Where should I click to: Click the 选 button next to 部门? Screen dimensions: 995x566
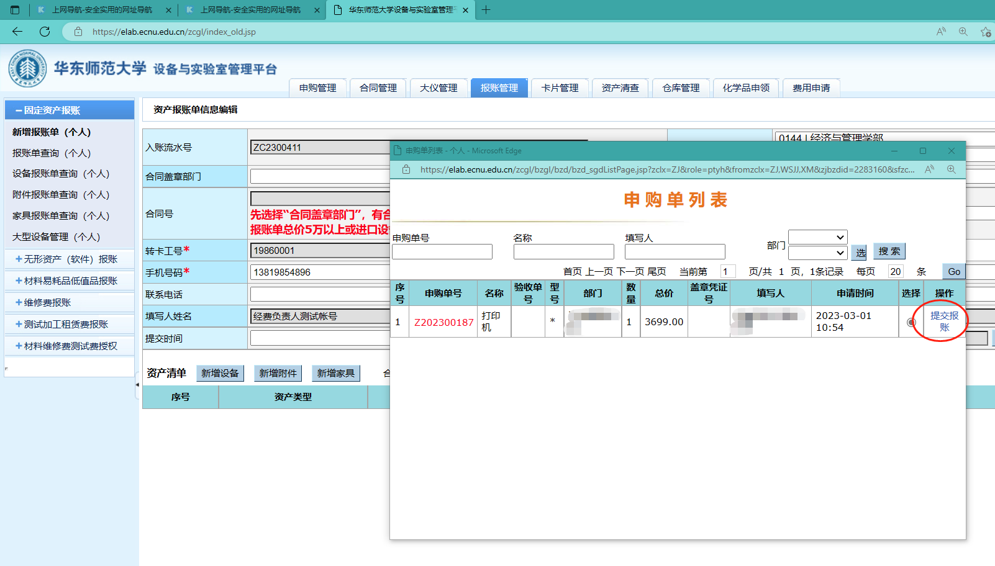(x=860, y=253)
